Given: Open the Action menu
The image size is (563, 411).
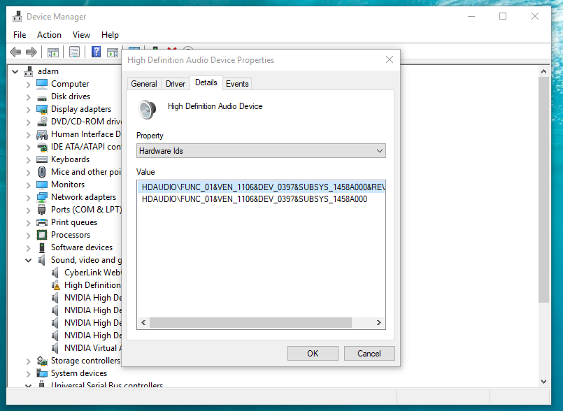Looking at the screenshot, I should [49, 35].
